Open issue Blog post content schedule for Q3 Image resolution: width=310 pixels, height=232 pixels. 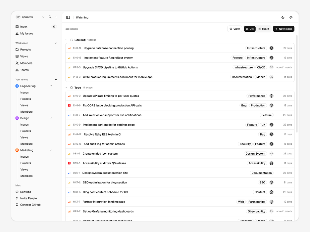105,192
